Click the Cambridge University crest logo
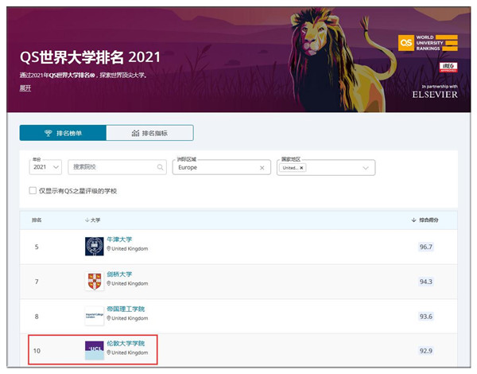This screenshot has width=477, height=374. pos(95,281)
